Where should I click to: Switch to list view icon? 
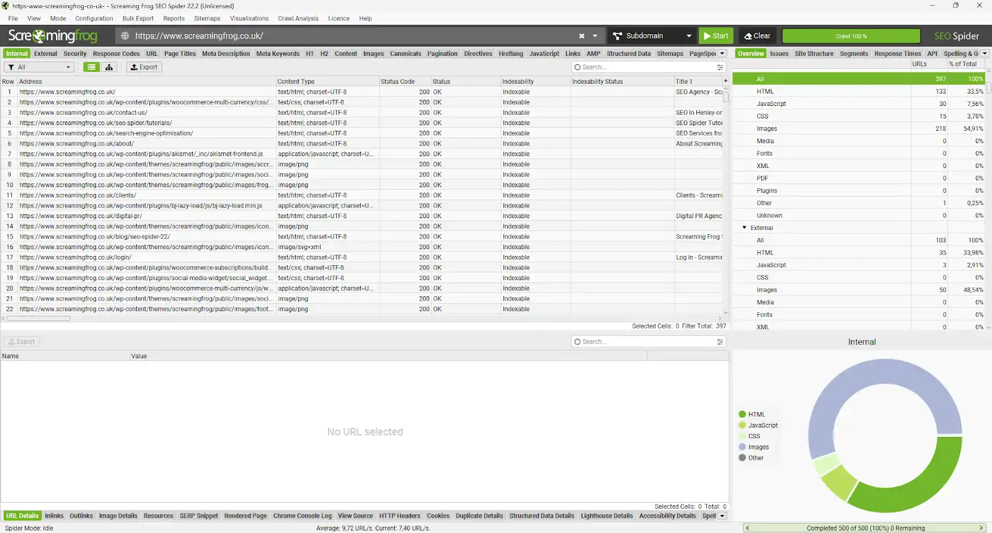92,67
